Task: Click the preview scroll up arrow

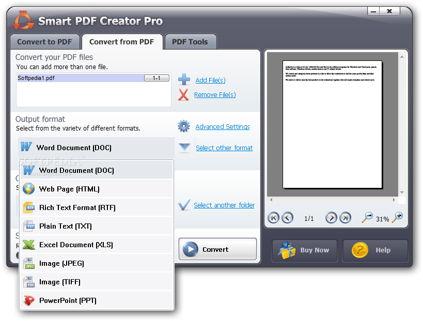Action: (402, 57)
